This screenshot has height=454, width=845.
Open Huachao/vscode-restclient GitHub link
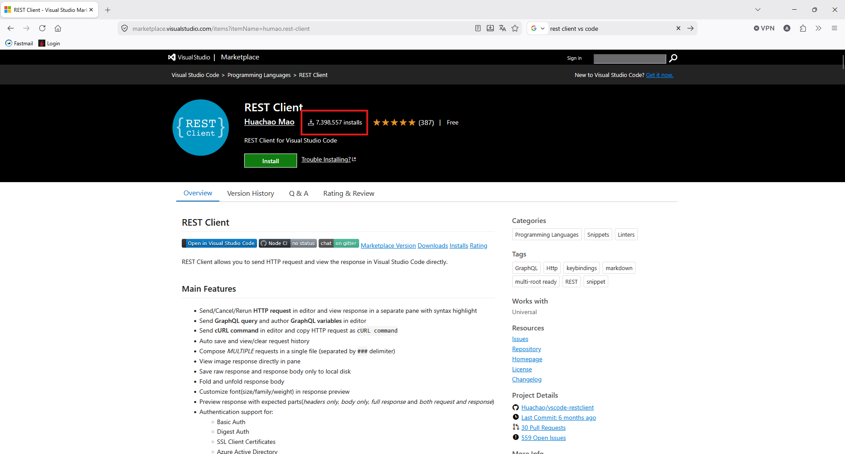[557, 408]
